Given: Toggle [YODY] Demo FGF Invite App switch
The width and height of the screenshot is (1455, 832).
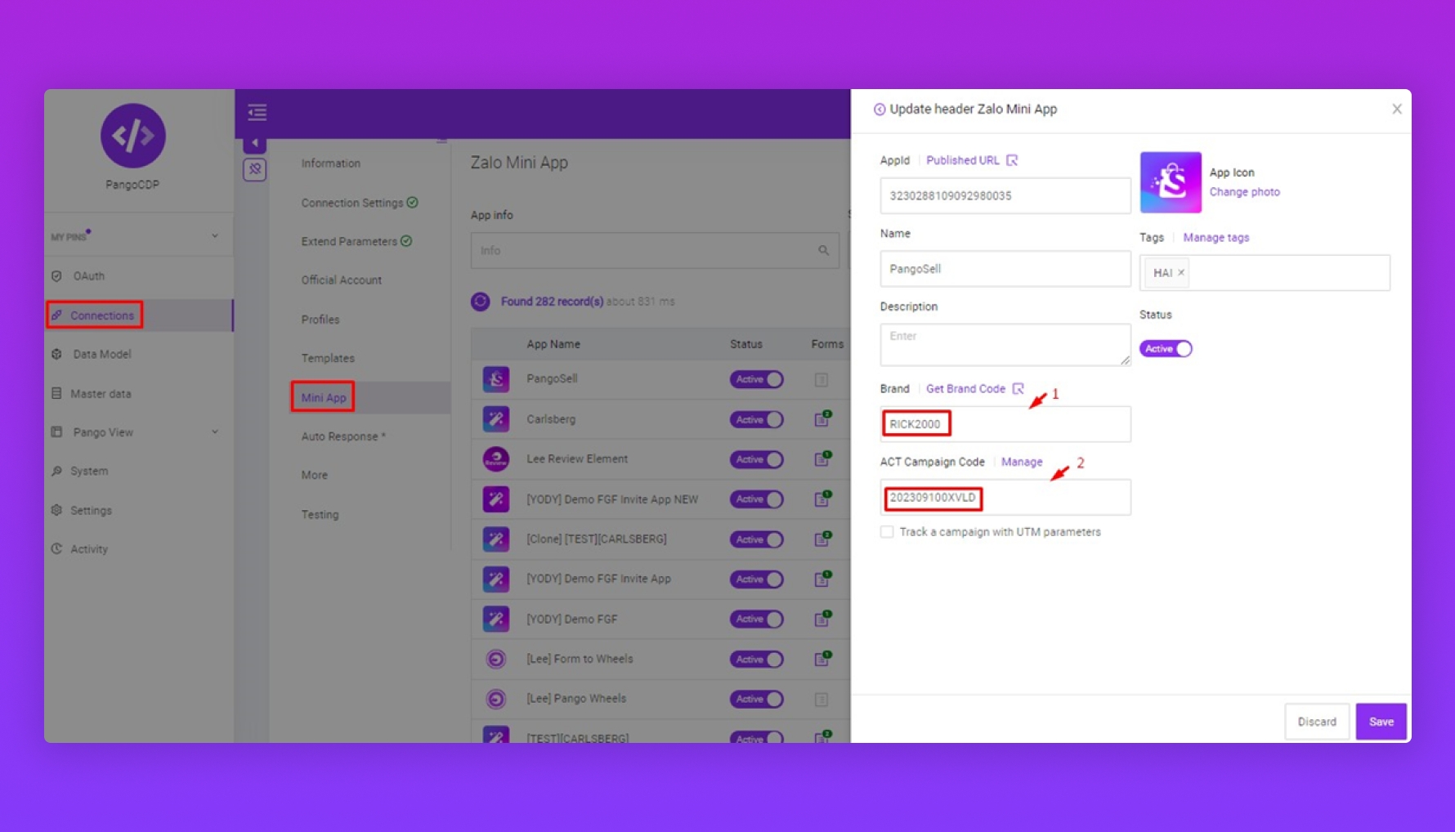Looking at the screenshot, I should [x=756, y=579].
